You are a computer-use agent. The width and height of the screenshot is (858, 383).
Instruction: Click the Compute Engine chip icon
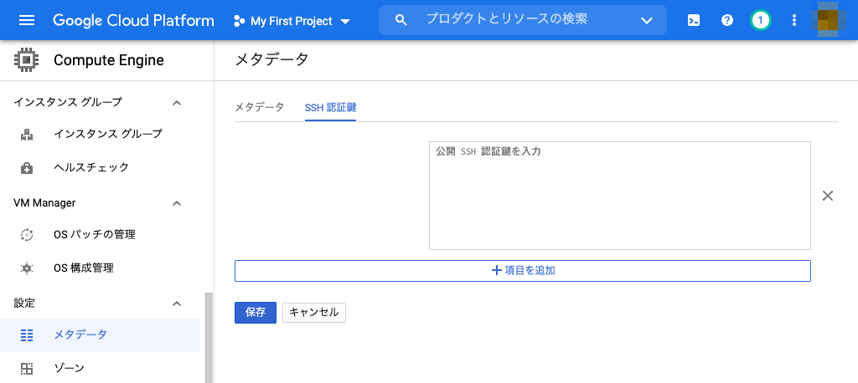26,60
